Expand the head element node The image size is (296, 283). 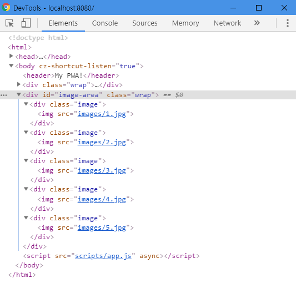point(11,56)
